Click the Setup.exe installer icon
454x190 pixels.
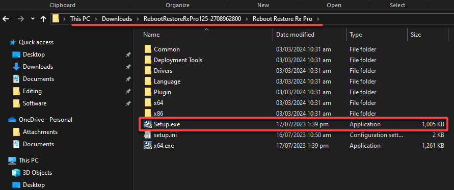[x=148, y=124]
